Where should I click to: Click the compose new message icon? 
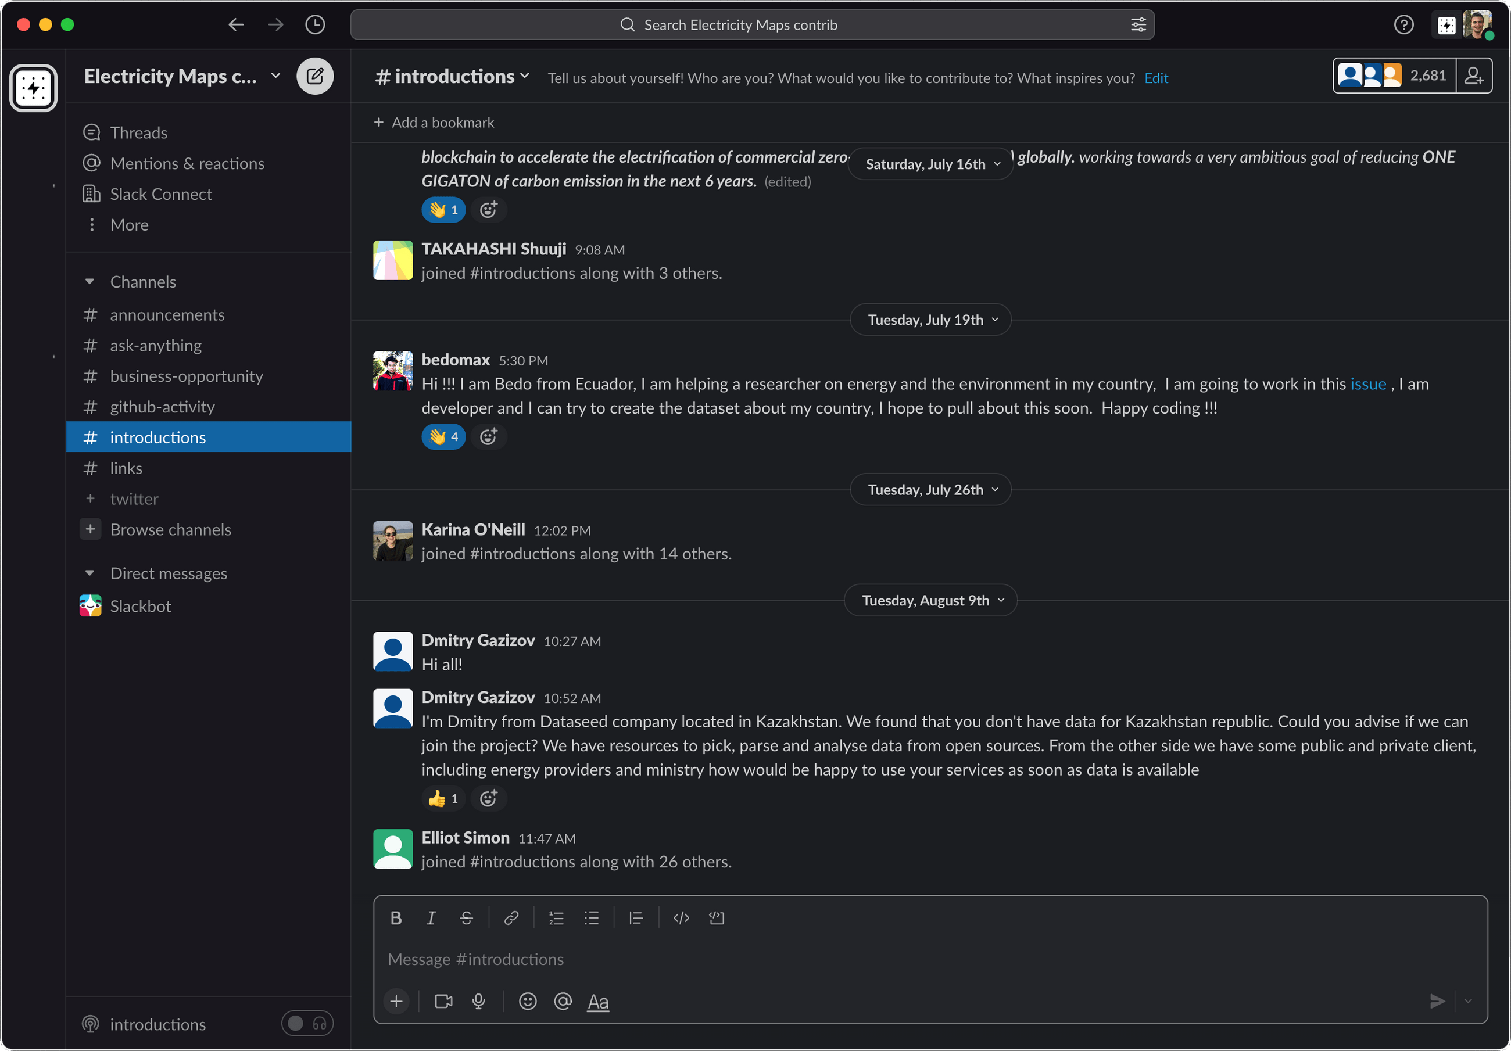pos(314,76)
